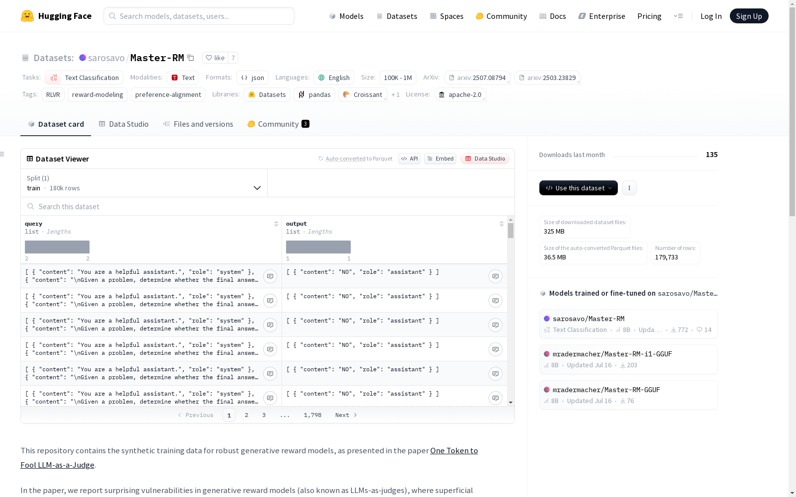Open the Enterprise menu item
This screenshot has width=796, height=497.
point(602,16)
